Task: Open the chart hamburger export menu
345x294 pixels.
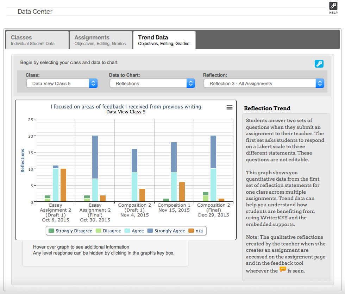Action: (229, 107)
